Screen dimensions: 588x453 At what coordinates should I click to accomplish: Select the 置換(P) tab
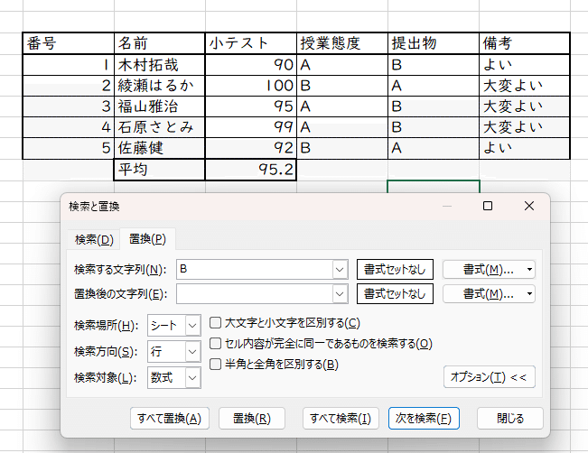(147, 238)
